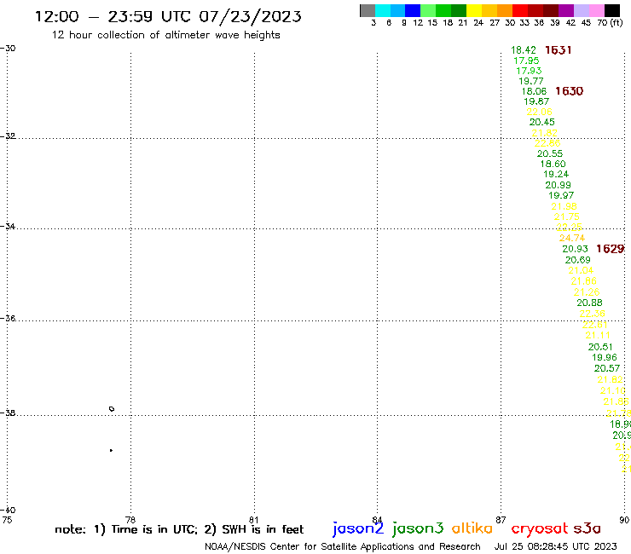Click the cryosat legend label

(540, 528)
